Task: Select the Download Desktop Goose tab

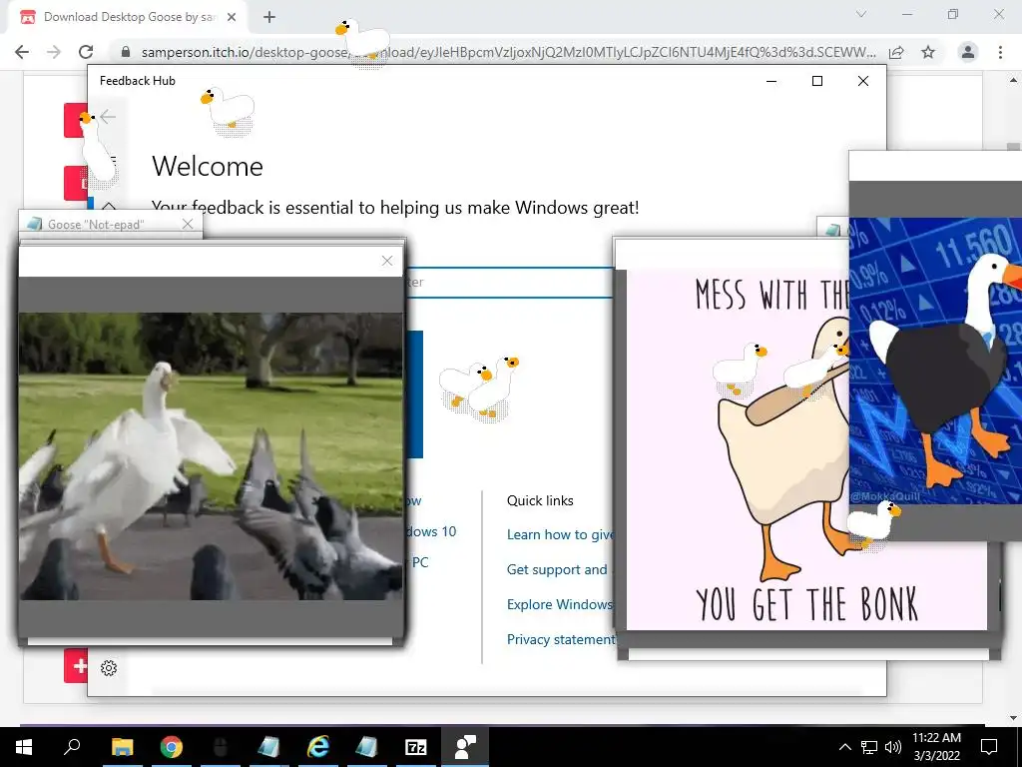Action: click(129, 17)
